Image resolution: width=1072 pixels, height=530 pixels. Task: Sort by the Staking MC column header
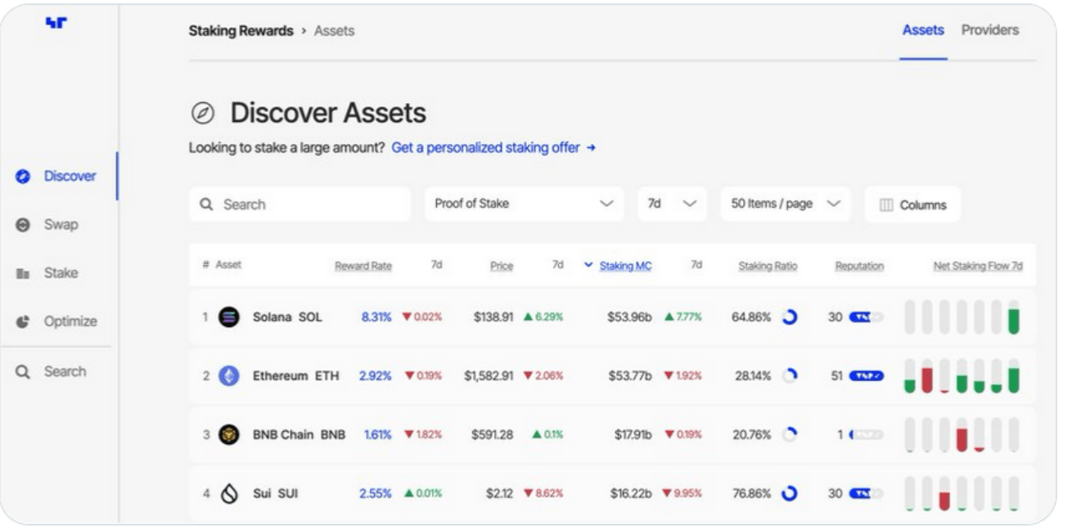(625, 266)
